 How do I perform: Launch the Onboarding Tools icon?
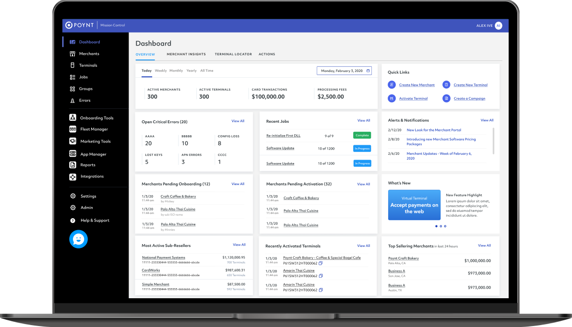72,117
